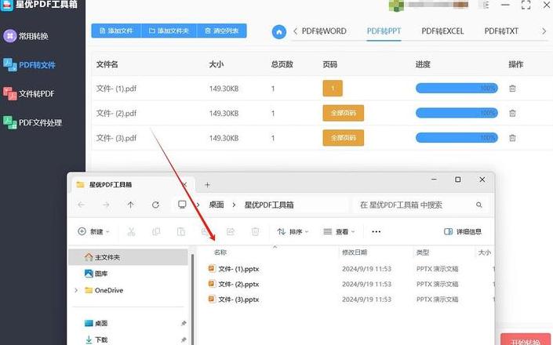Click the 添加文件 button

[116, 31]
